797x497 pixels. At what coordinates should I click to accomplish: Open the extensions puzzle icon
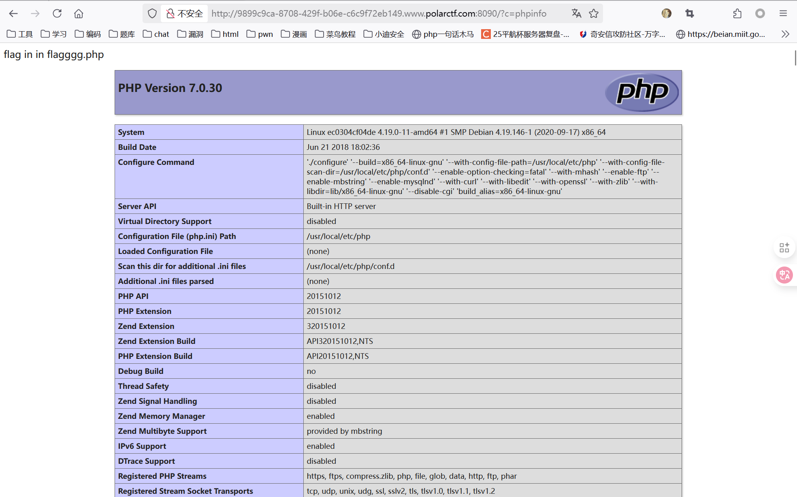pos(737,13)
